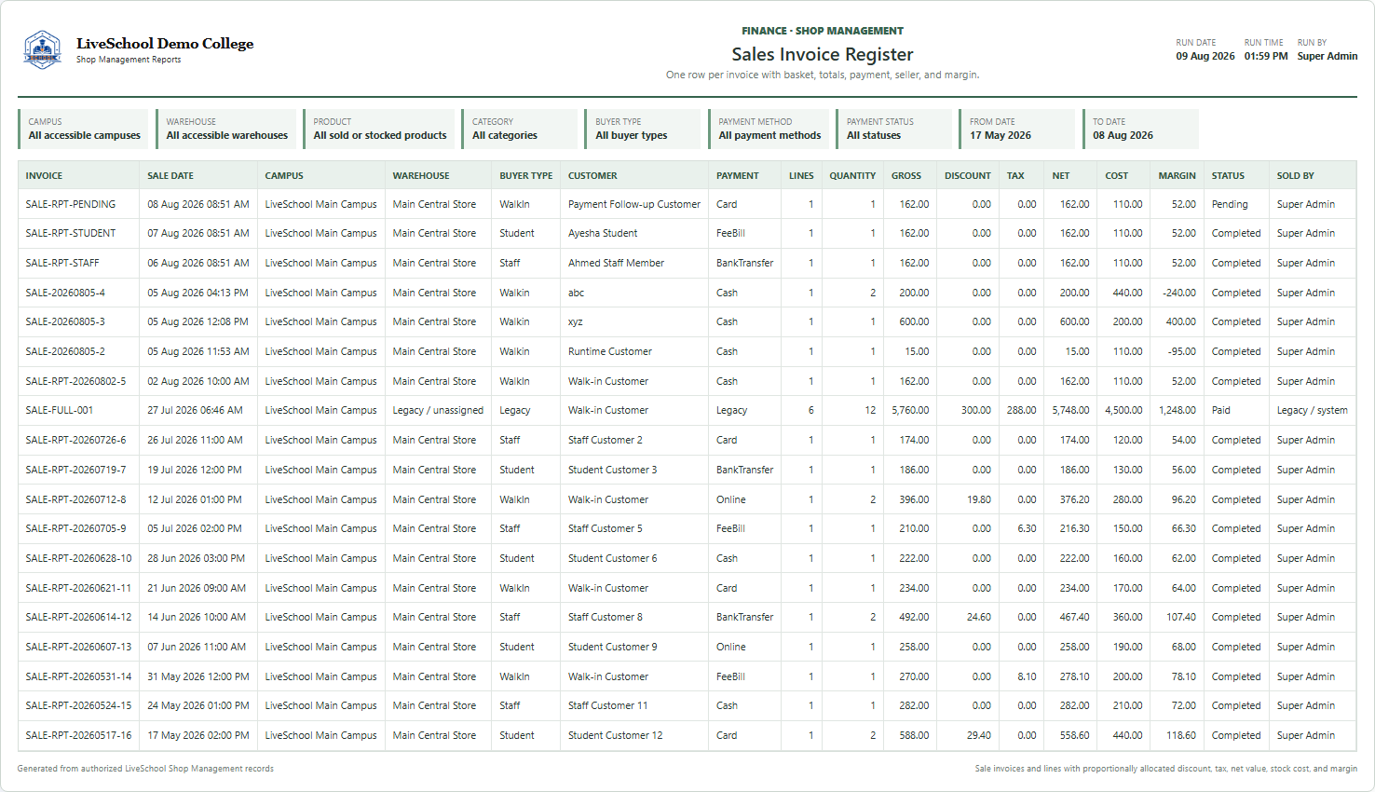Image resolution: width=1375 pixels, height=792 pixels.
Task: Click the Run By value 'Super Admin'
Action: click(x=1327, y=56)
